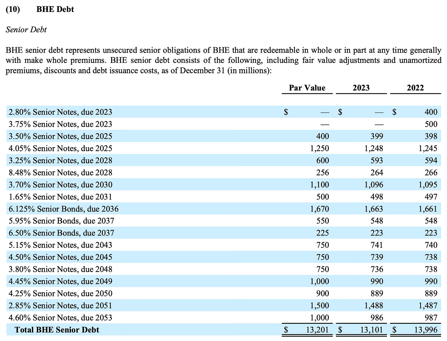The height and width of the screenshot is (341, 447).
Task: Click par value 225 for 6.50% Bonds
Action: tap(323, 233)
